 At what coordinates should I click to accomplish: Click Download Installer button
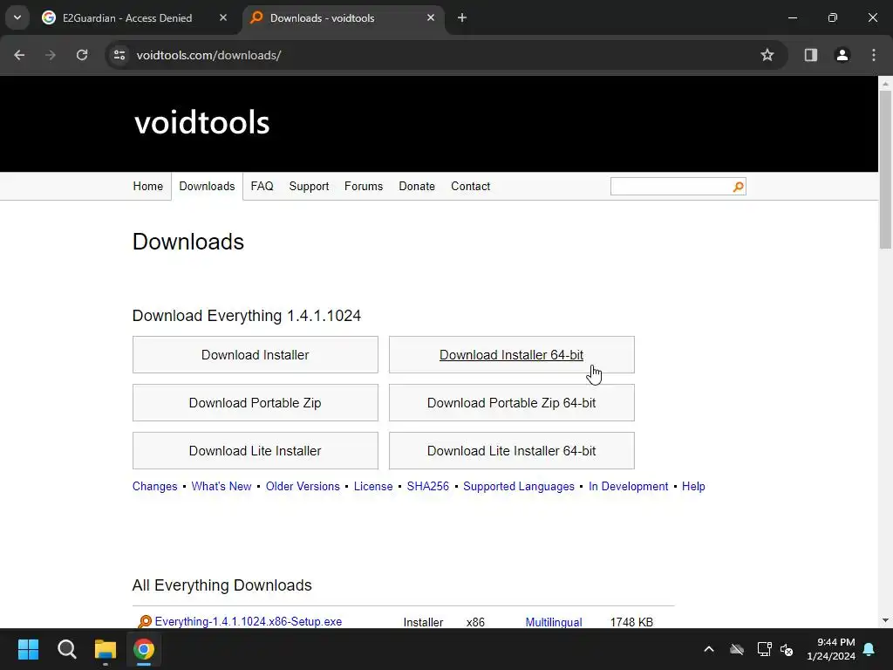pyautogui.click(x=256, y=355)
